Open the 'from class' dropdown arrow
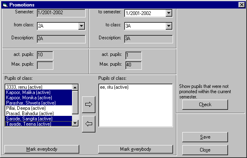The height and width of the screenshot is (158, 247). coord(81,26)
